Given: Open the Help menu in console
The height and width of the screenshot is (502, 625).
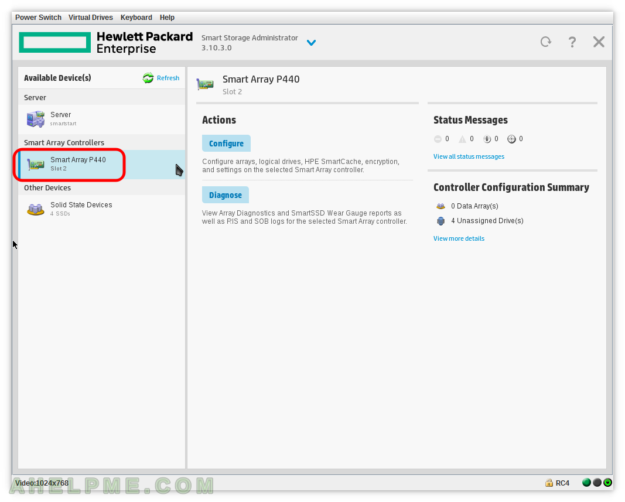Looking at the screenshot, I should click(167, 18).
